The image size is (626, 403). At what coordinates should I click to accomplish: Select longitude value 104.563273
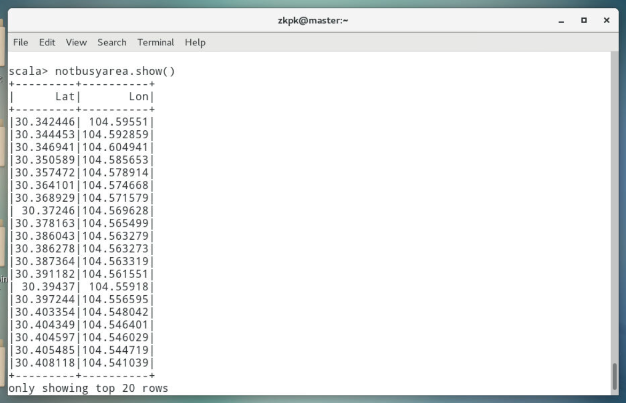[115, 249]
